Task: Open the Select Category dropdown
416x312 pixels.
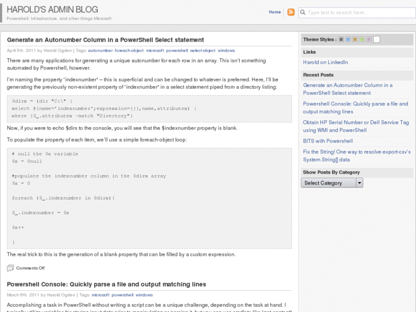Action: (332, 183)
